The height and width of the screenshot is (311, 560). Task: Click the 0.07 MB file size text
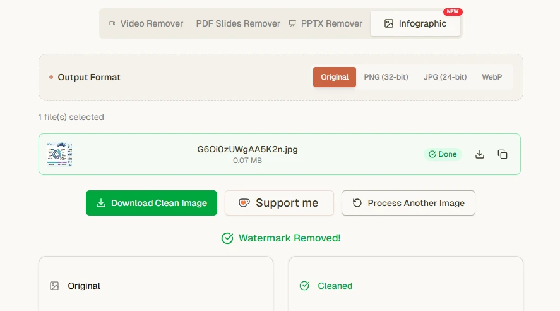tap(247, 161)
